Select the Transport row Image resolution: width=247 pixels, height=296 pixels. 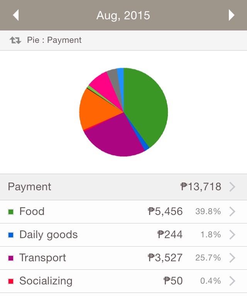pyautogui.click(x=123, y=258)
